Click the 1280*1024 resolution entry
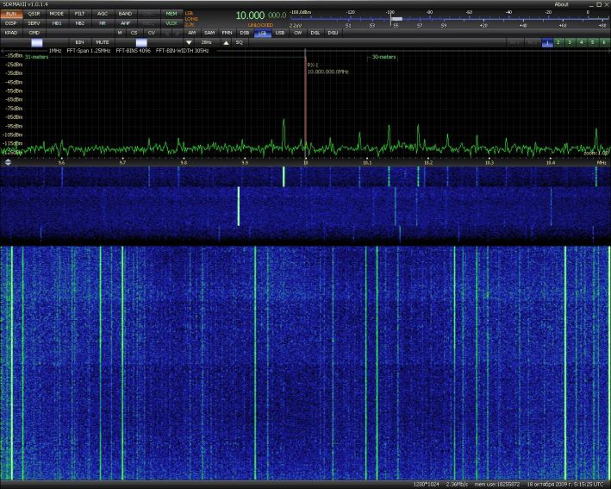The image size is (611, 489). pyautogui.click(x=426, y=485)
